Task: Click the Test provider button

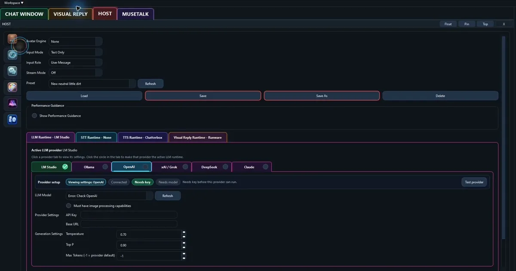Action: coord(474,182)
